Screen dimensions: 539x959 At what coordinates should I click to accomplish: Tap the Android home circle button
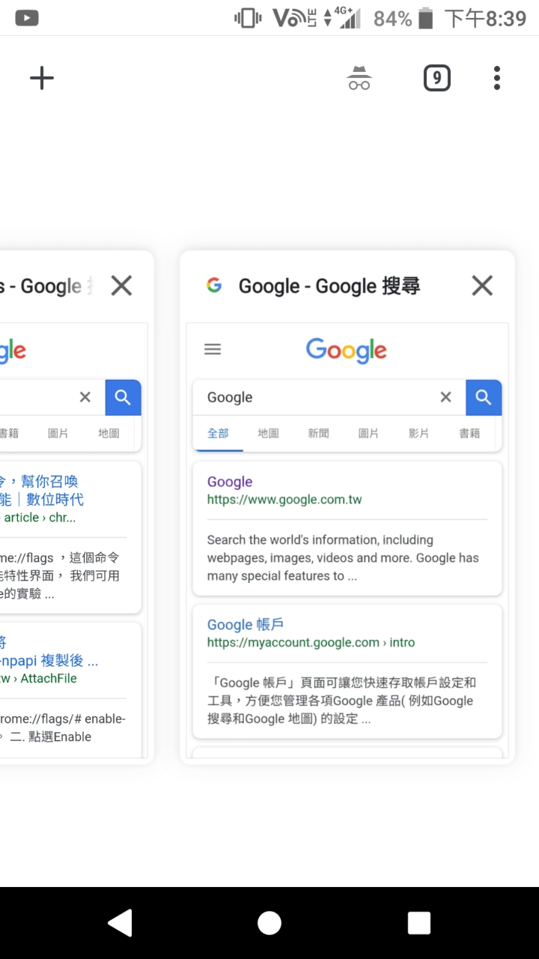269,923
